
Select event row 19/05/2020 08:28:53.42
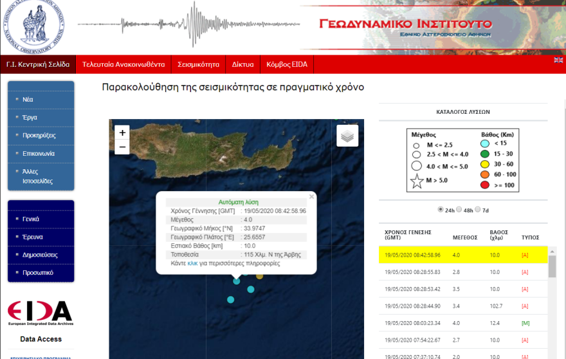click(x=463, y=289)
